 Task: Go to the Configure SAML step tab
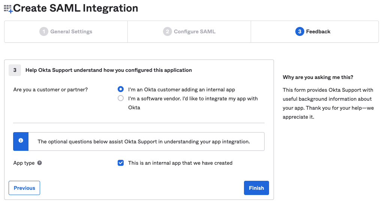(x=189, y=32)
